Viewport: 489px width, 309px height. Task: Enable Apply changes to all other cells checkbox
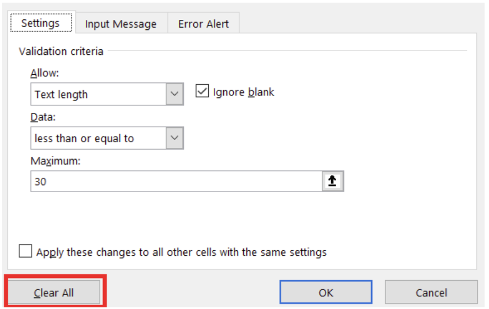coord(25,252)
